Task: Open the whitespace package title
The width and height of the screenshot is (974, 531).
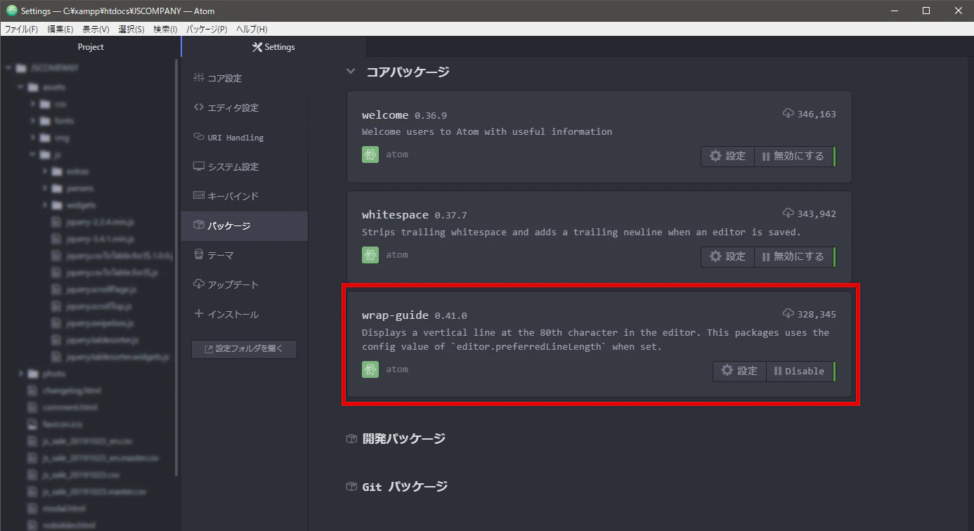Action: [395, 214]
